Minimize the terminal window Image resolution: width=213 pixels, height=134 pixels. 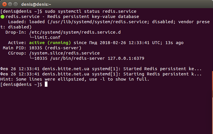10,4
